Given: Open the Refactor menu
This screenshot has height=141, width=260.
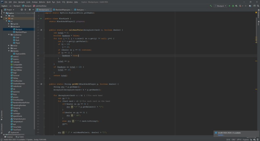Looking at the screenshot, I should 42,2.
